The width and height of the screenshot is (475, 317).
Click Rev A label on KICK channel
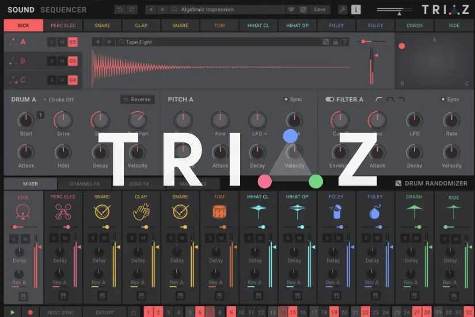pos(19,282)
